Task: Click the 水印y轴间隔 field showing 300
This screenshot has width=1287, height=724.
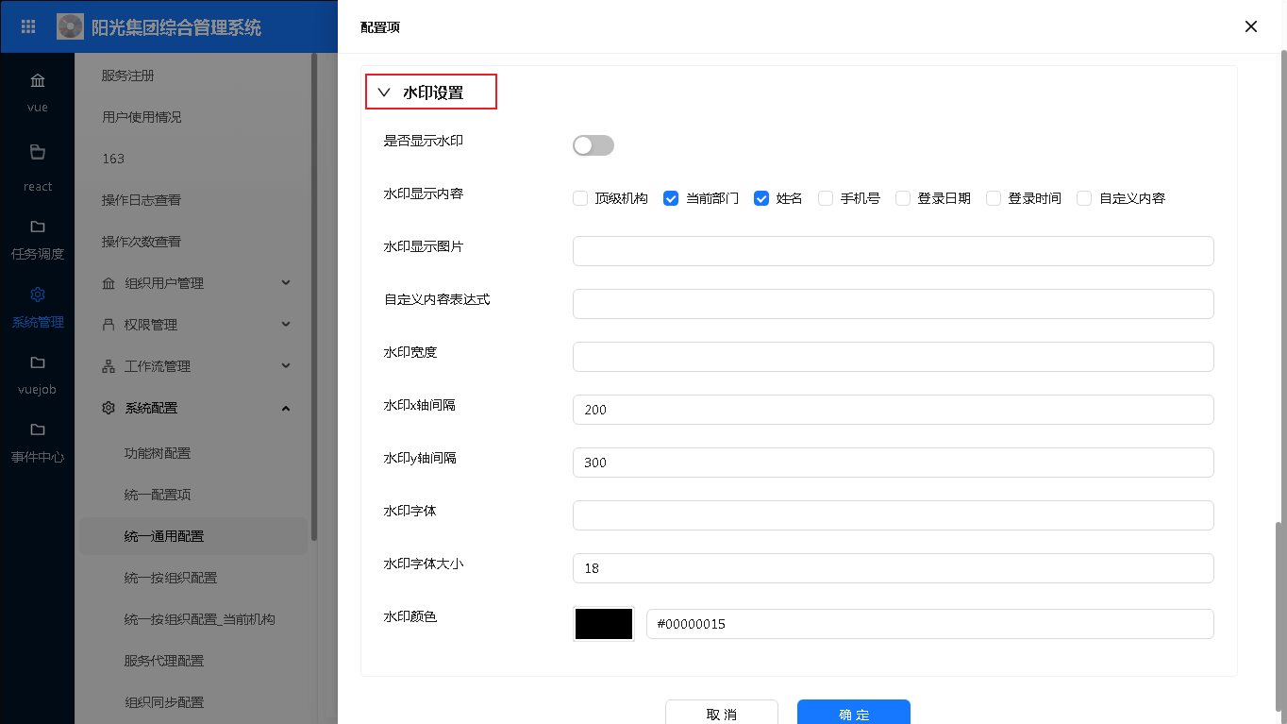Action: tap(894, 463)
